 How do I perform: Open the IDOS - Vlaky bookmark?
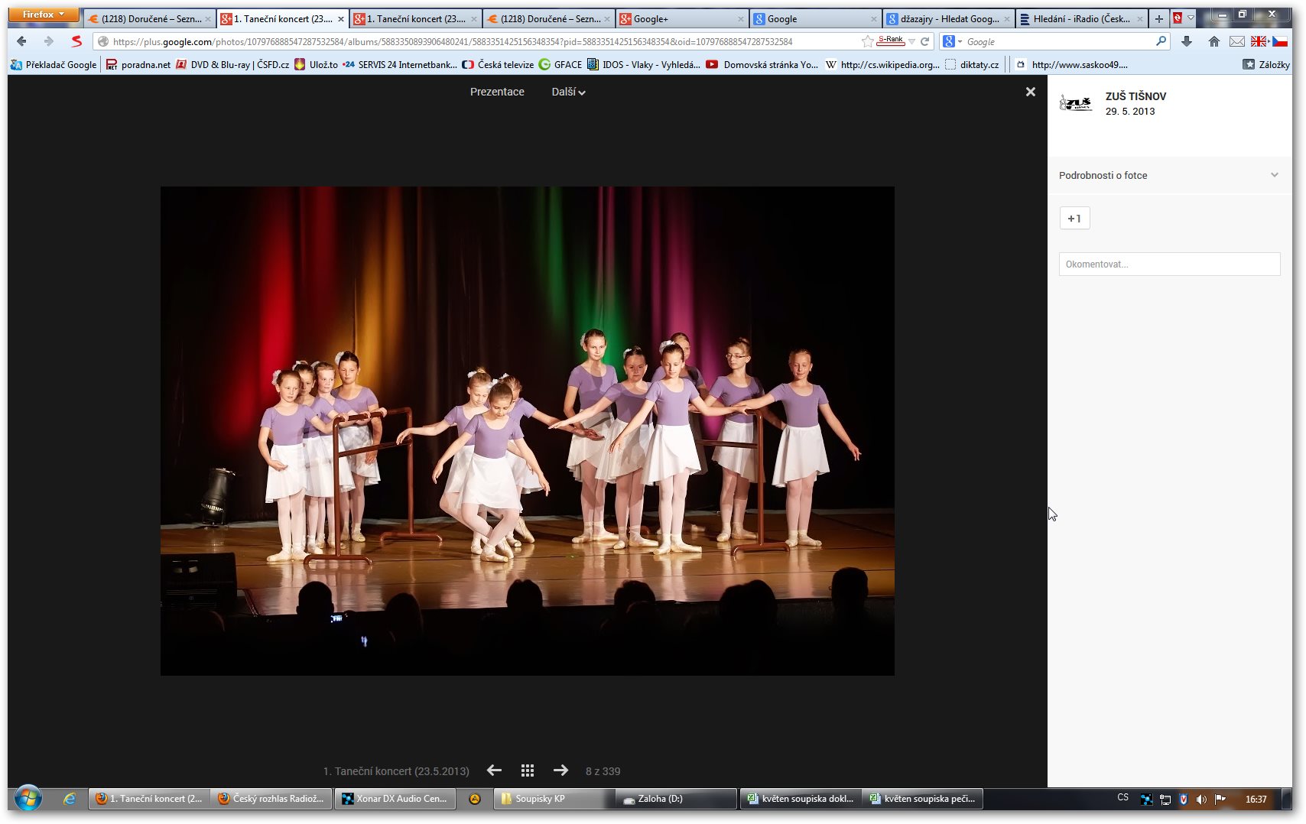tap(643, 64)
